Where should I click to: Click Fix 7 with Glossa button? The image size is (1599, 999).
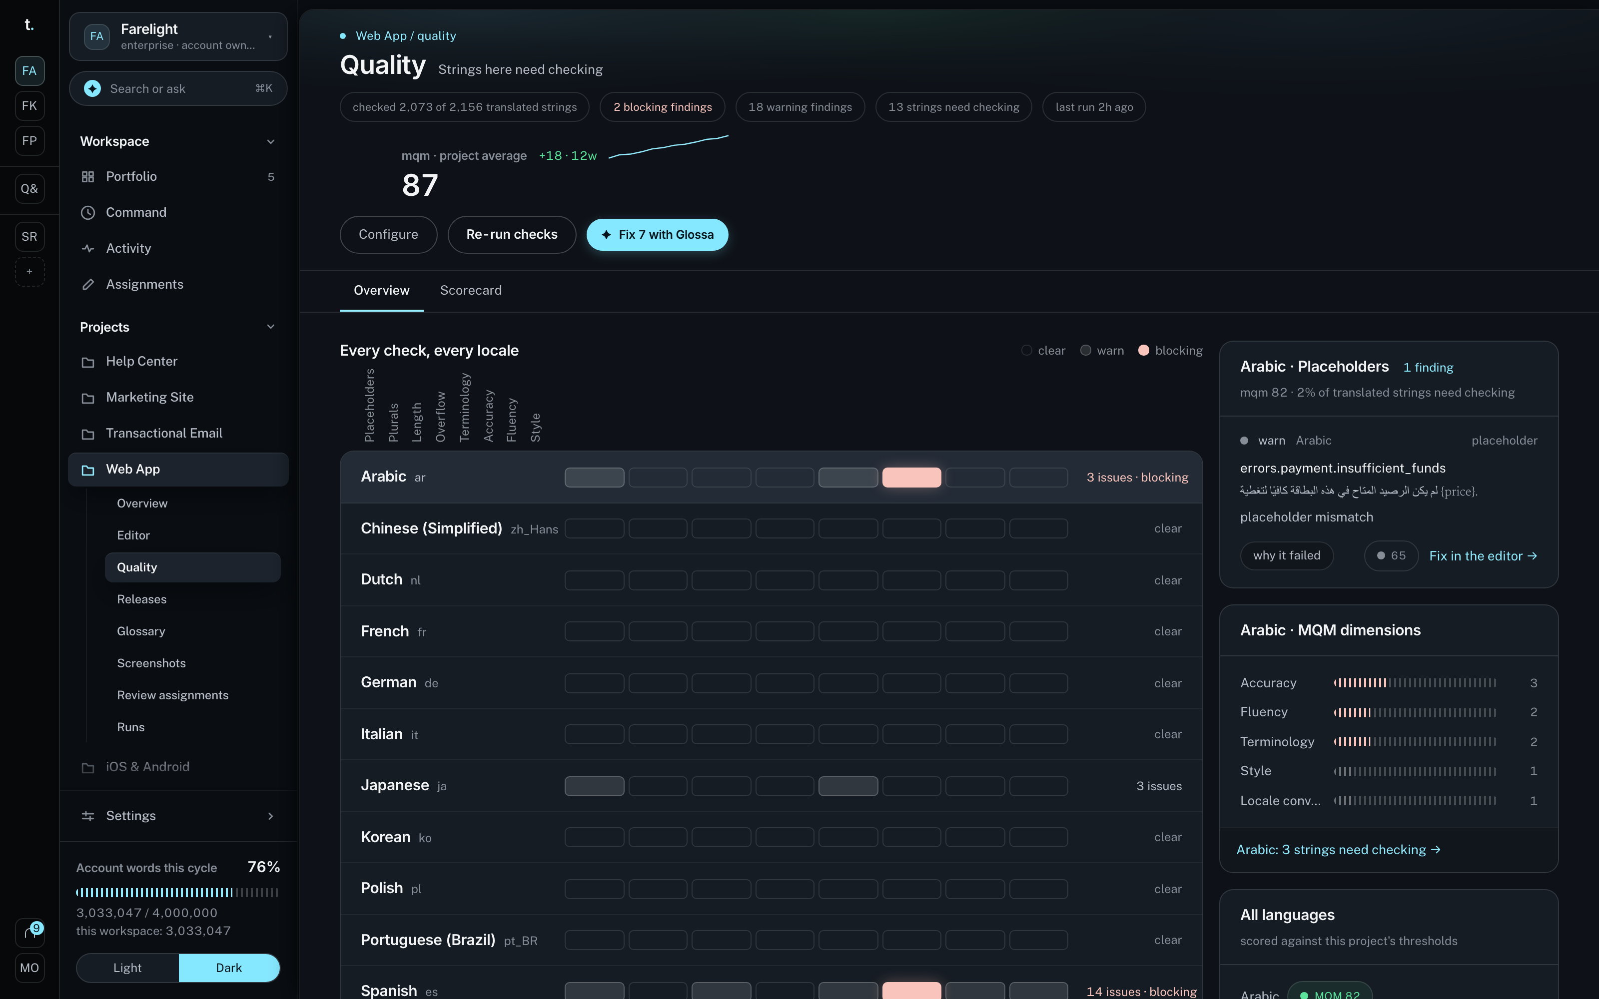tap(658, 235)
